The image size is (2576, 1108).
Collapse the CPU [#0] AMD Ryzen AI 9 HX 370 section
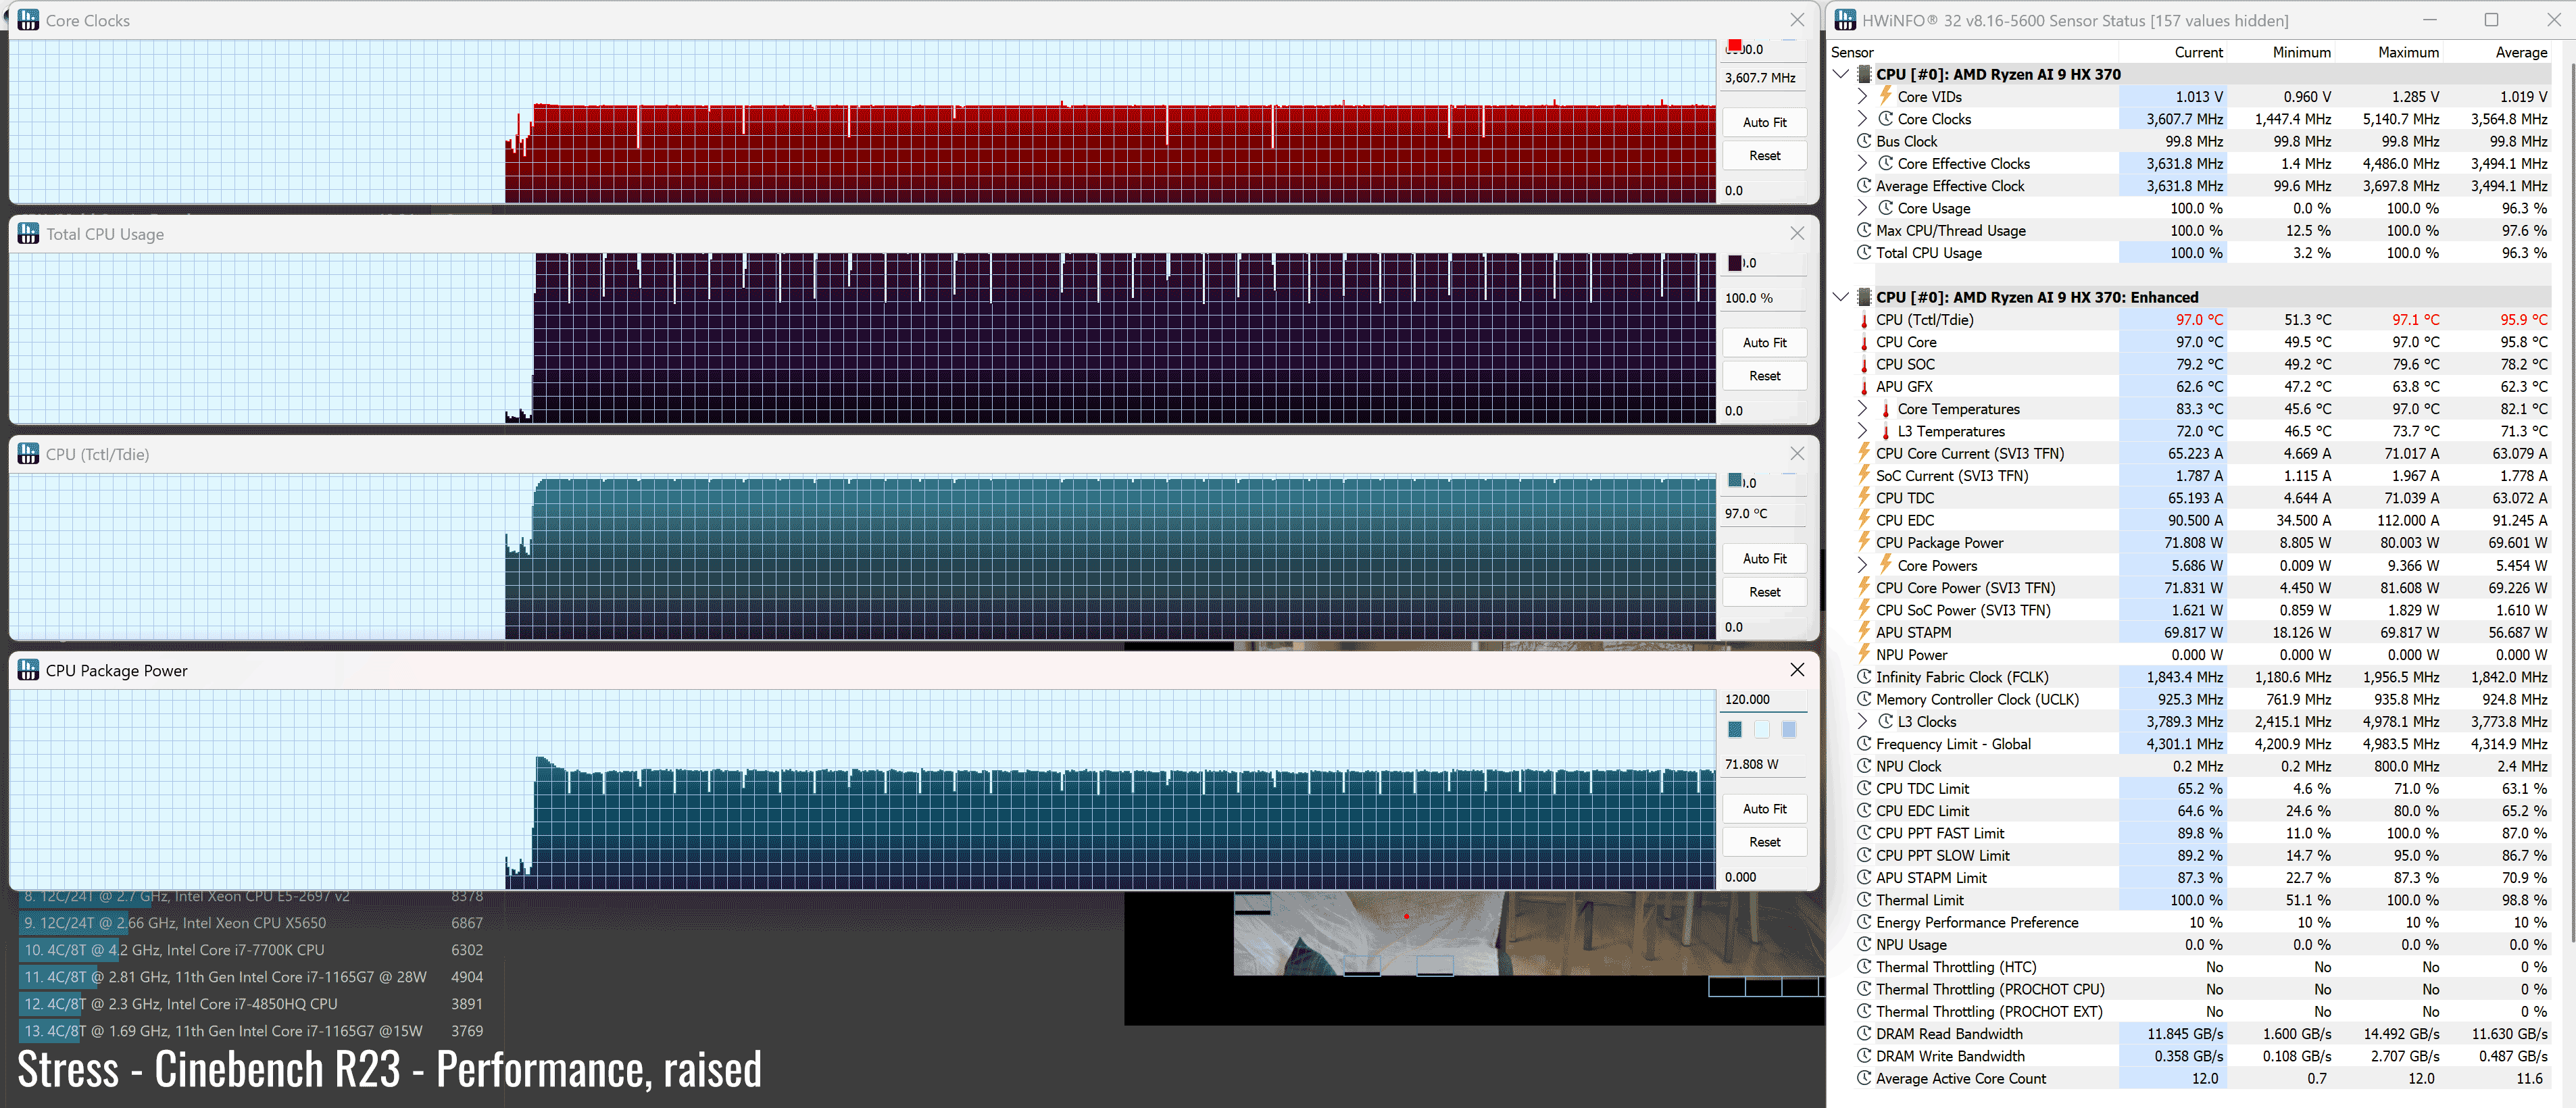(x=1841, y=74)
